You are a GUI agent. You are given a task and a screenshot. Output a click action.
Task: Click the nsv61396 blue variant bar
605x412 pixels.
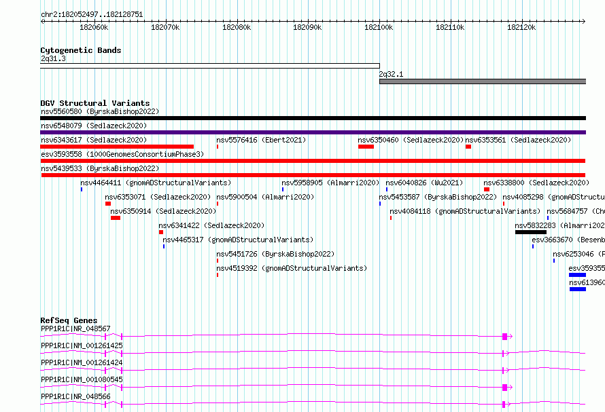tap(578, 289)
